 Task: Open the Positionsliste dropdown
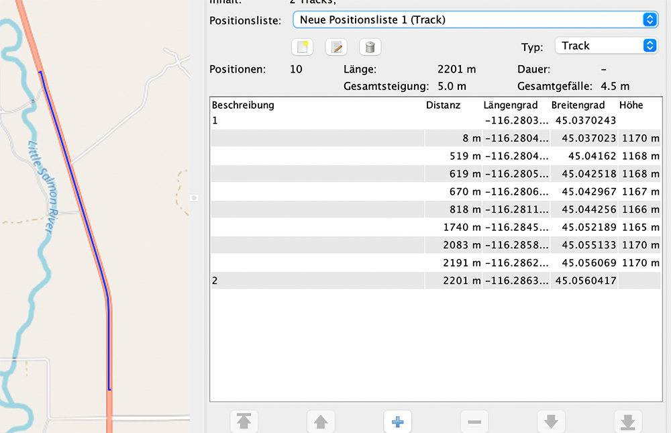pos(475,19)
